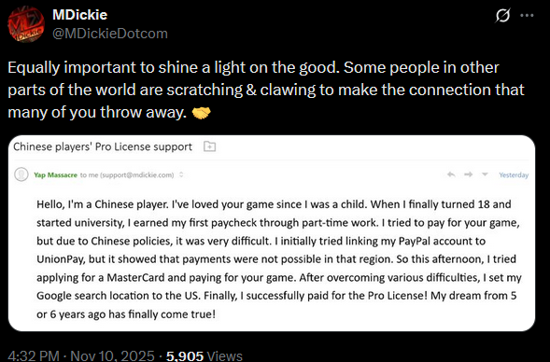The width and height of the screenshot is (550, 362).
Task: Click the folder plus icon beside subject
Action: coord(210,146)
